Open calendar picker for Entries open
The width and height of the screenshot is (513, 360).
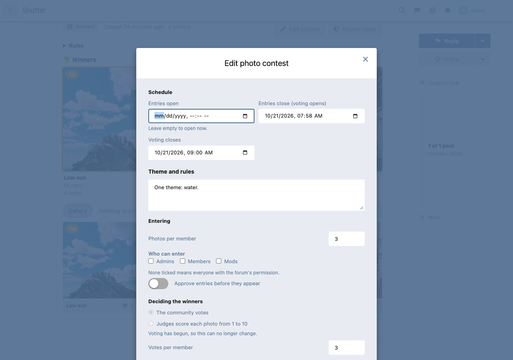click(x=245, y=116)
